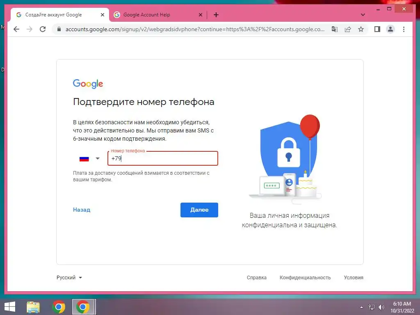Focus the Номер телефона input field
This screenshot has height=315, width=420.
162,158
